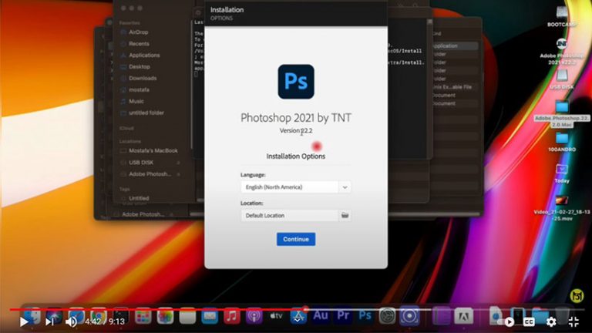Image resolution: width=592 pixels, height=333 pixels.
Task: Play the video
Action: point(24,321)
